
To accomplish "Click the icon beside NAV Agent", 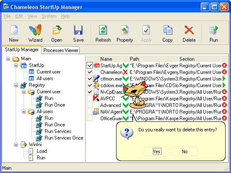I will [x=96, y=111].
